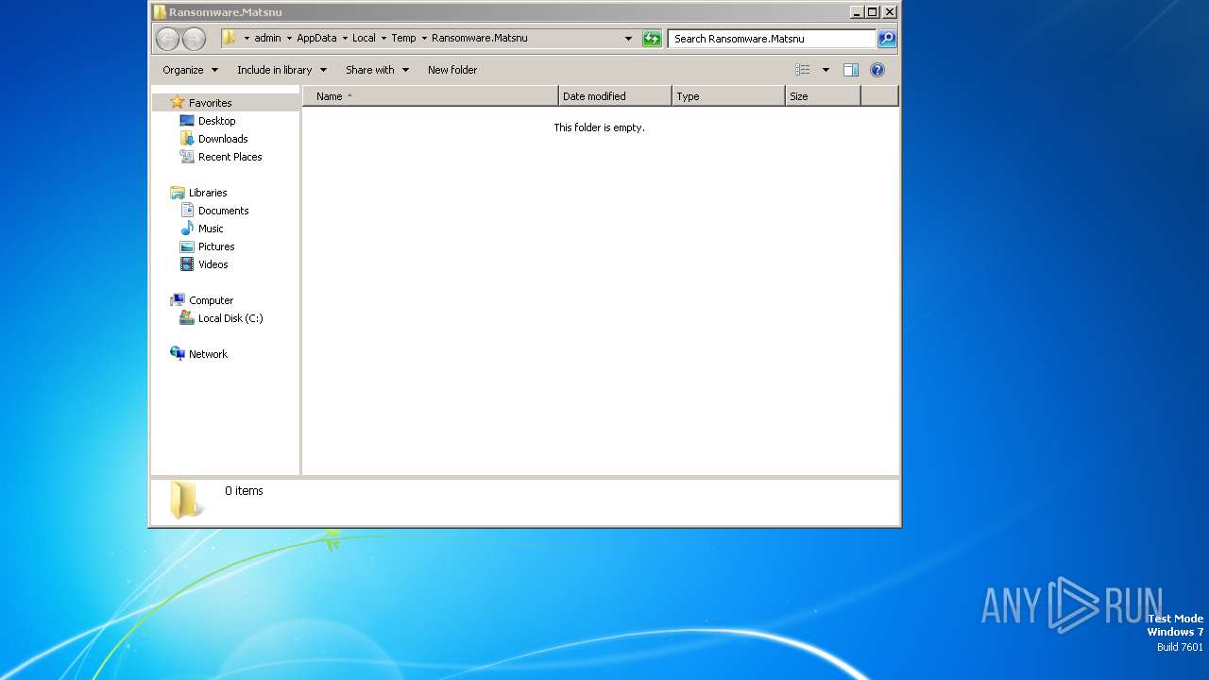Click the folder icon in the address bar

(x=229, y=38)
